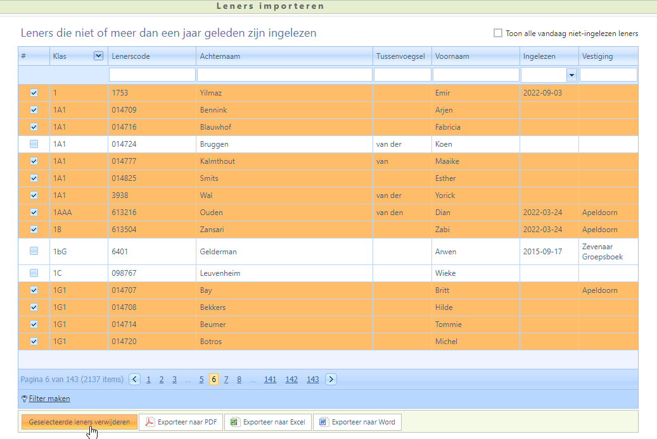Screen dimensions: 657x439
Task: Uncheck the Yilmaz row checkbox
Action: click(34, 93)
